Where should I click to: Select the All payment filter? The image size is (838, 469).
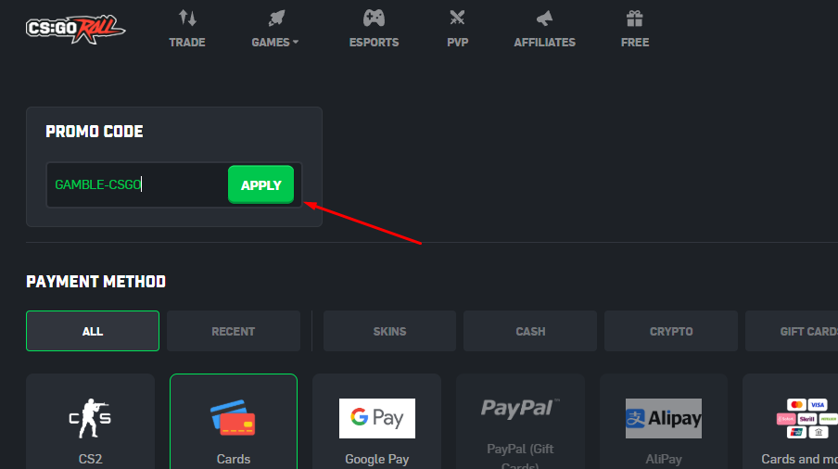coord(93,331)
